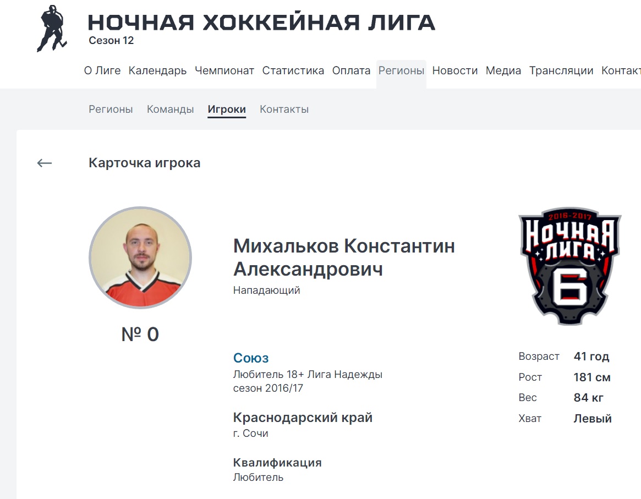Go to the Чемпионат section
This screenshot has height=499, width=641.
click(x=224, y=71)
